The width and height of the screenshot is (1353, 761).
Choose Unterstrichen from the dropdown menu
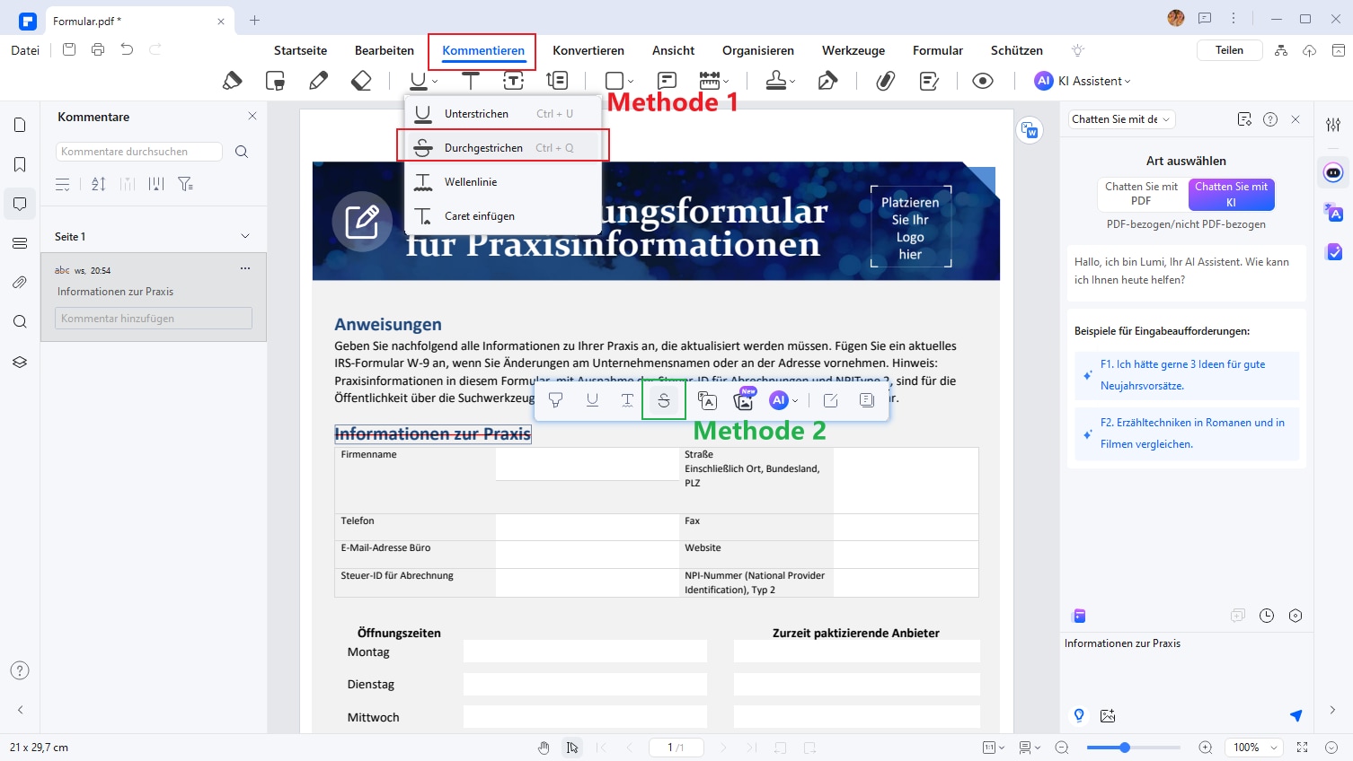(x=503, y=114)
